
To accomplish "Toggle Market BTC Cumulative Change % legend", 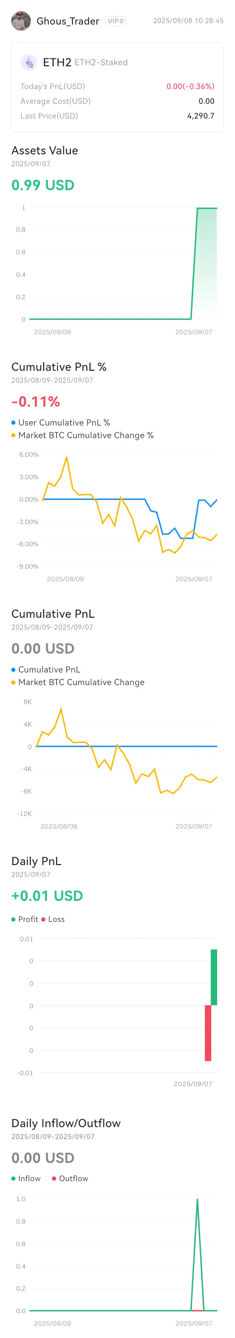I will coord(82,435).
